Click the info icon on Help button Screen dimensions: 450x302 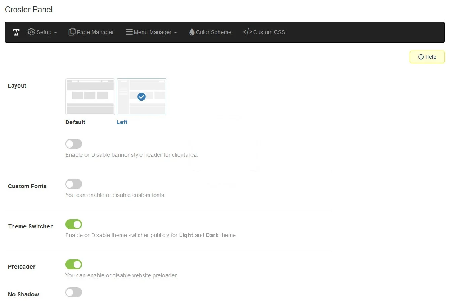(x=421, y=57)
